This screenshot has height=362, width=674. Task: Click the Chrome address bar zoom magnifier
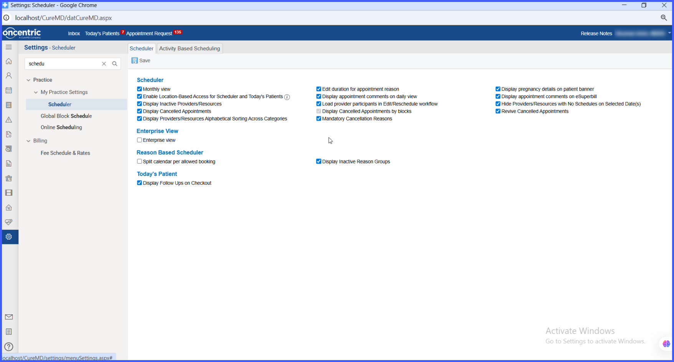[664, 18]
